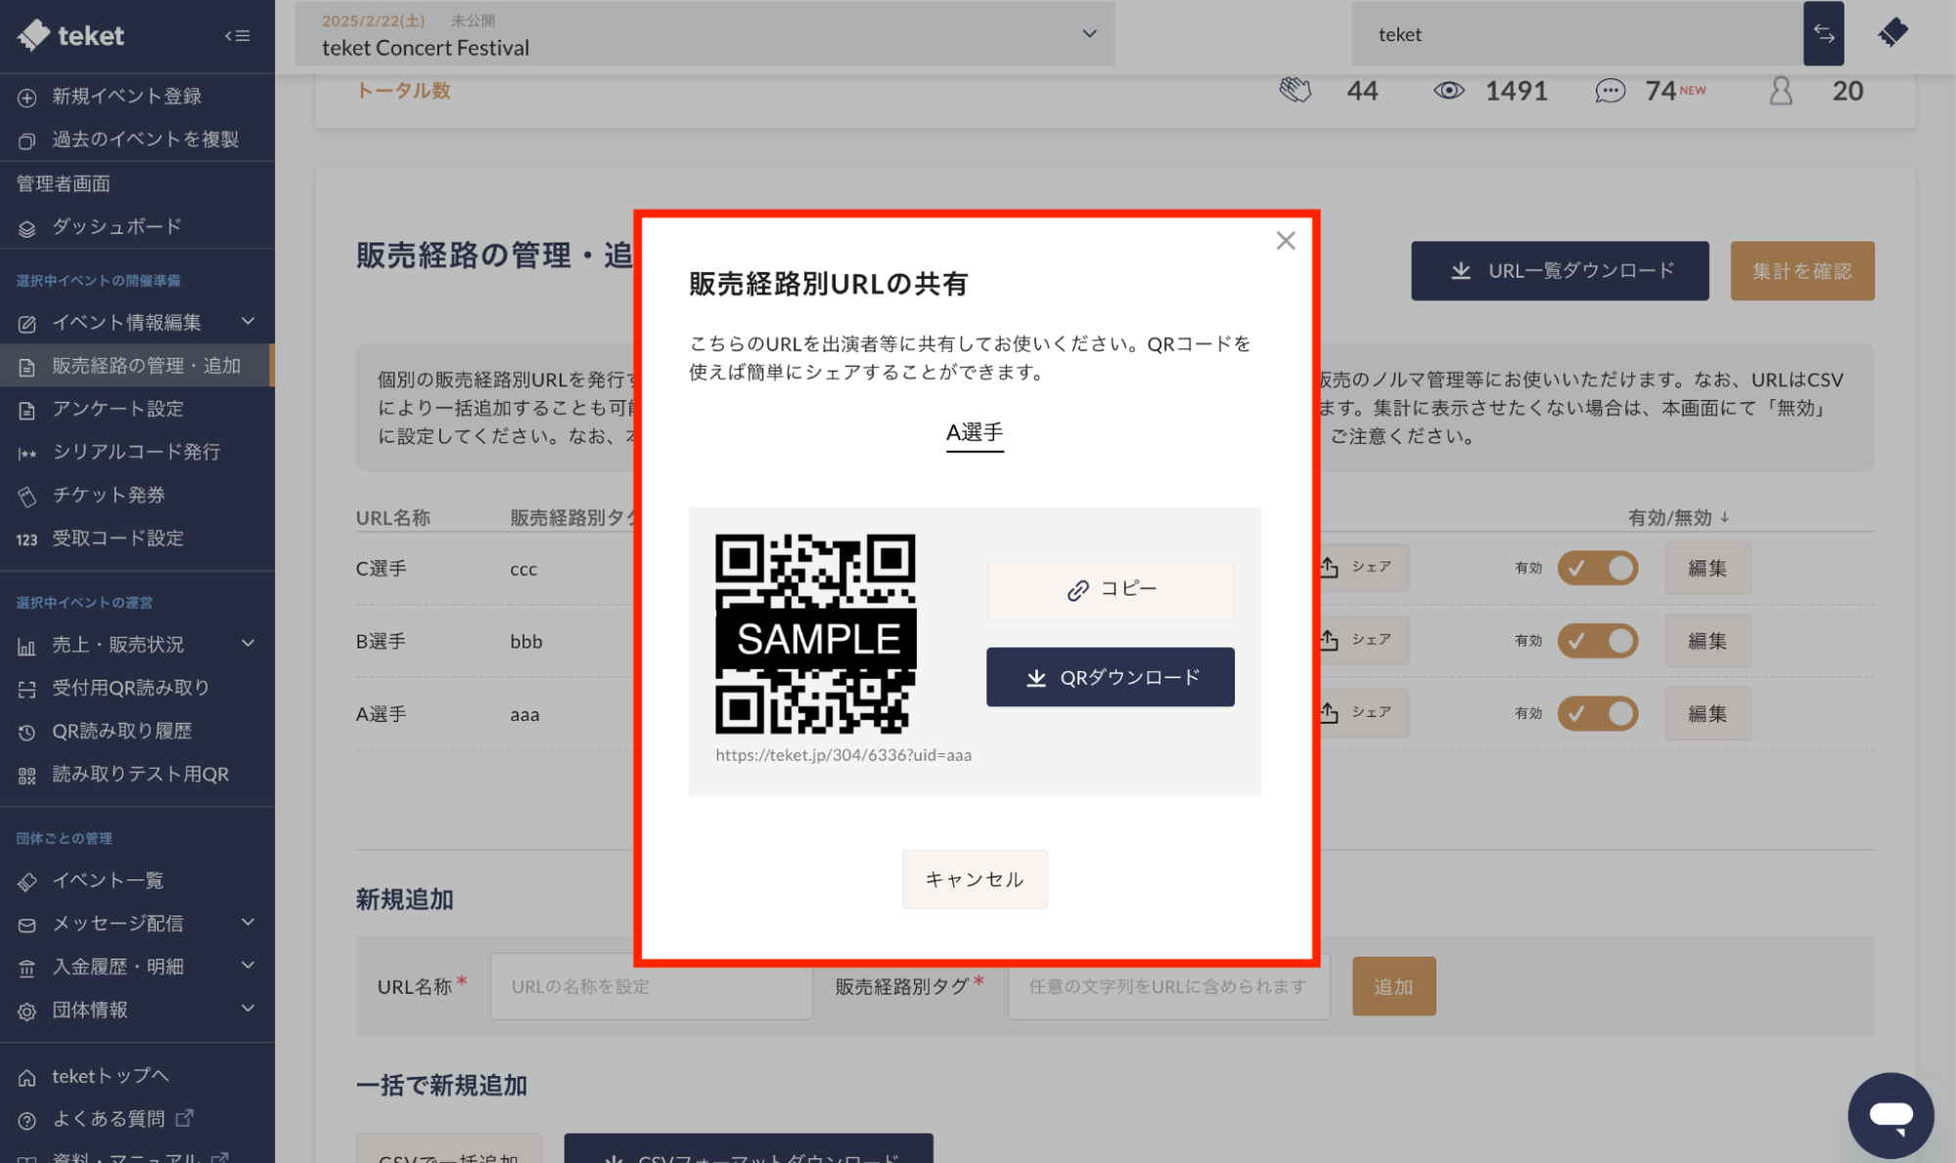
Task: Sort by 有効/無効 column arrow
Action: coord(1724,517)
